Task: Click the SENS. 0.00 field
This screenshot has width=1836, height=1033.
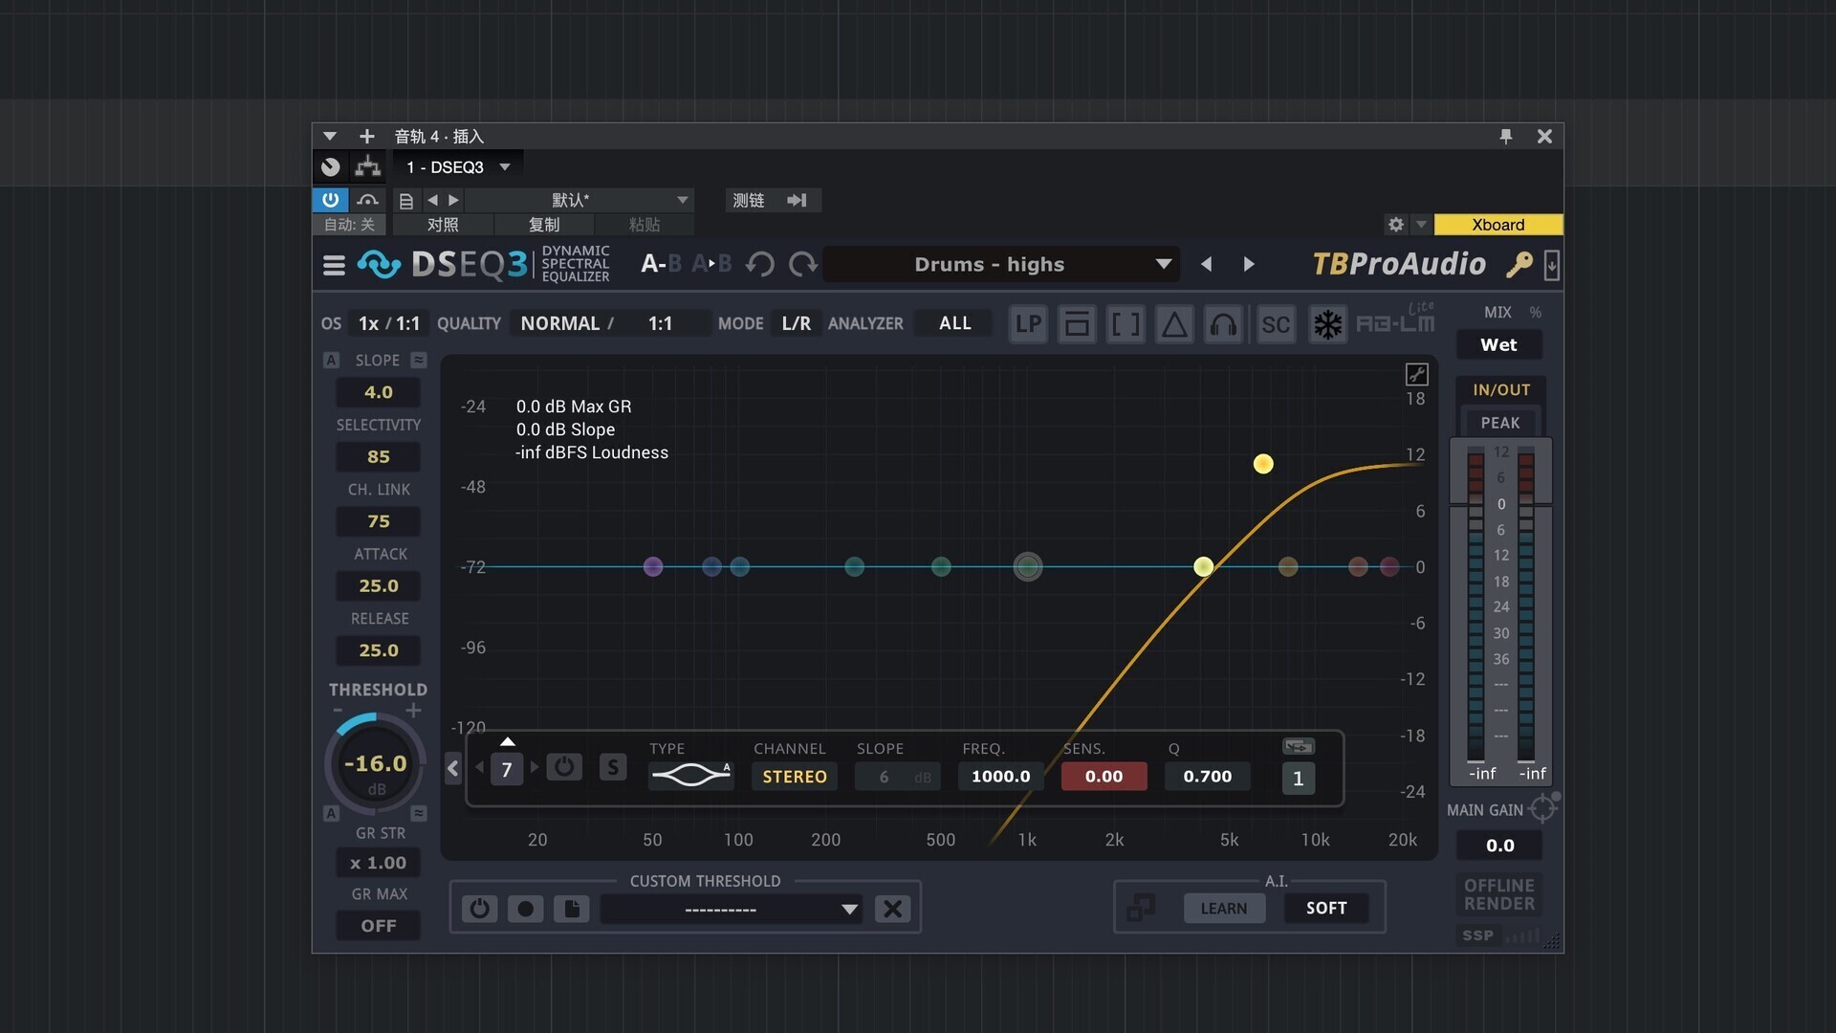Action: (x=1104, y=777)
